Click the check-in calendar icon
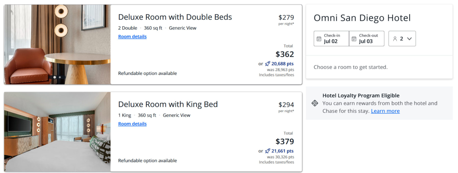The height and width of the screenshot is (173, 458). click(x=319, y=39)
